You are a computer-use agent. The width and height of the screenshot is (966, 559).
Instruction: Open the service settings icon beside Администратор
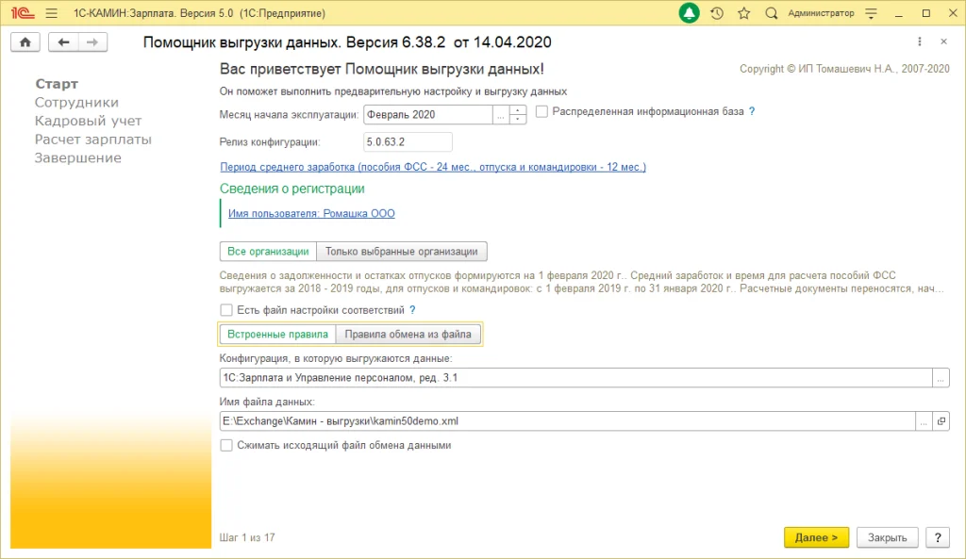[x=871, y=13]
